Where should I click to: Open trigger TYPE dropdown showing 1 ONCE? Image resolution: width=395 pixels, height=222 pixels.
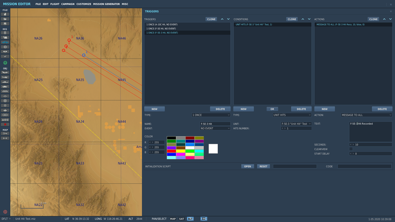coord(211,115)
